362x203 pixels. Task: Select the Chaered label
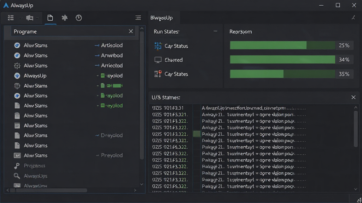[174, 60]
